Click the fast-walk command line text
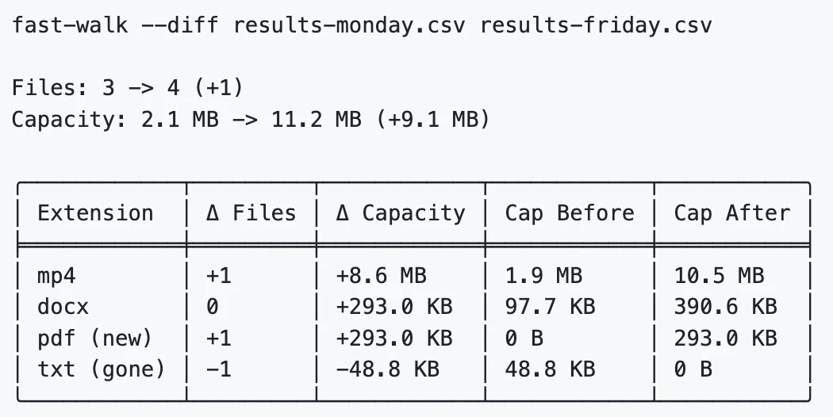 [x=362, y=25]
